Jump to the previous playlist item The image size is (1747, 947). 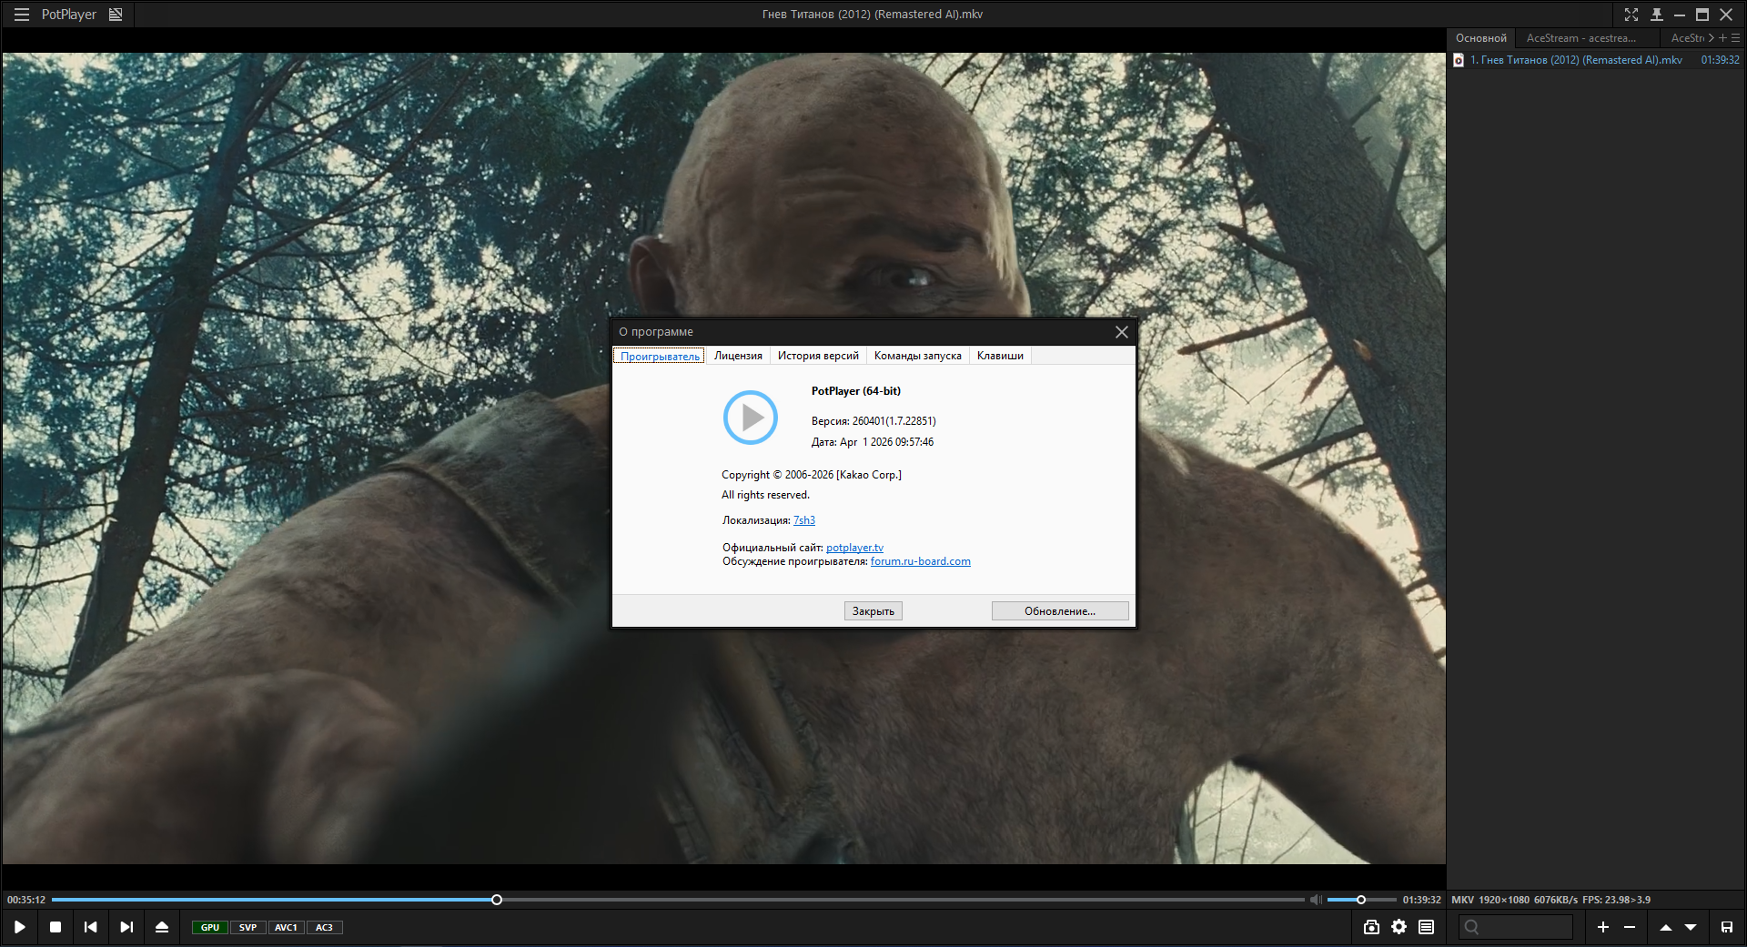coord(90,927)
